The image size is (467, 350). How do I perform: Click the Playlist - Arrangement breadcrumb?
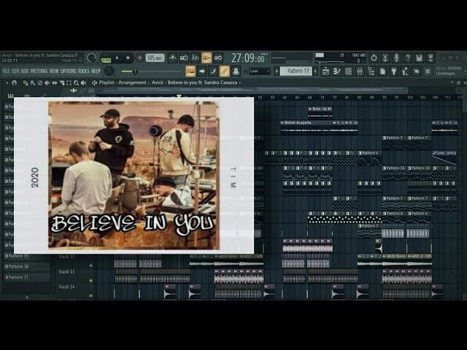point(123,82)
